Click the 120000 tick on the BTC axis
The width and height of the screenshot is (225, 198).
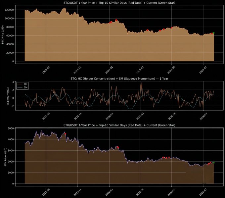(x=9, y=10)
